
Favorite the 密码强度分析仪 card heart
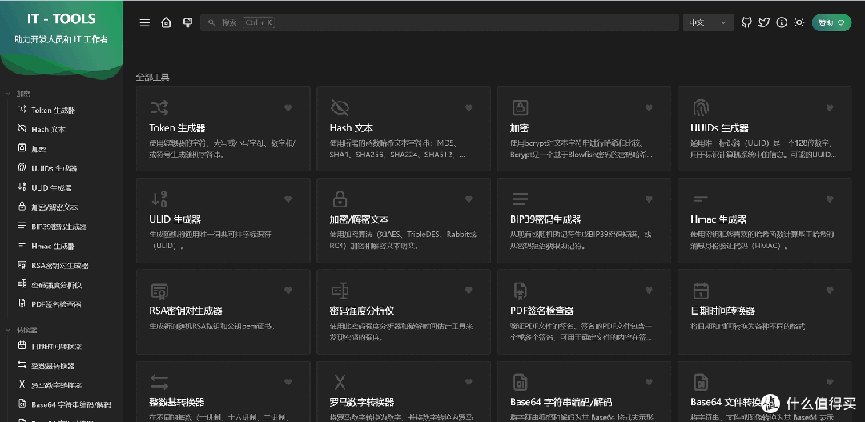[469, 291]
